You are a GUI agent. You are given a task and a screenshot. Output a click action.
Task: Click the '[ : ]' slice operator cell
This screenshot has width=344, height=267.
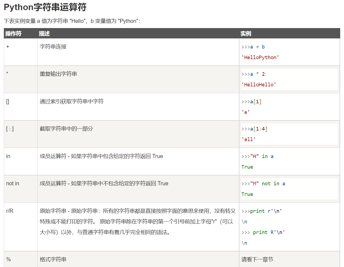[x=21, y=134]
